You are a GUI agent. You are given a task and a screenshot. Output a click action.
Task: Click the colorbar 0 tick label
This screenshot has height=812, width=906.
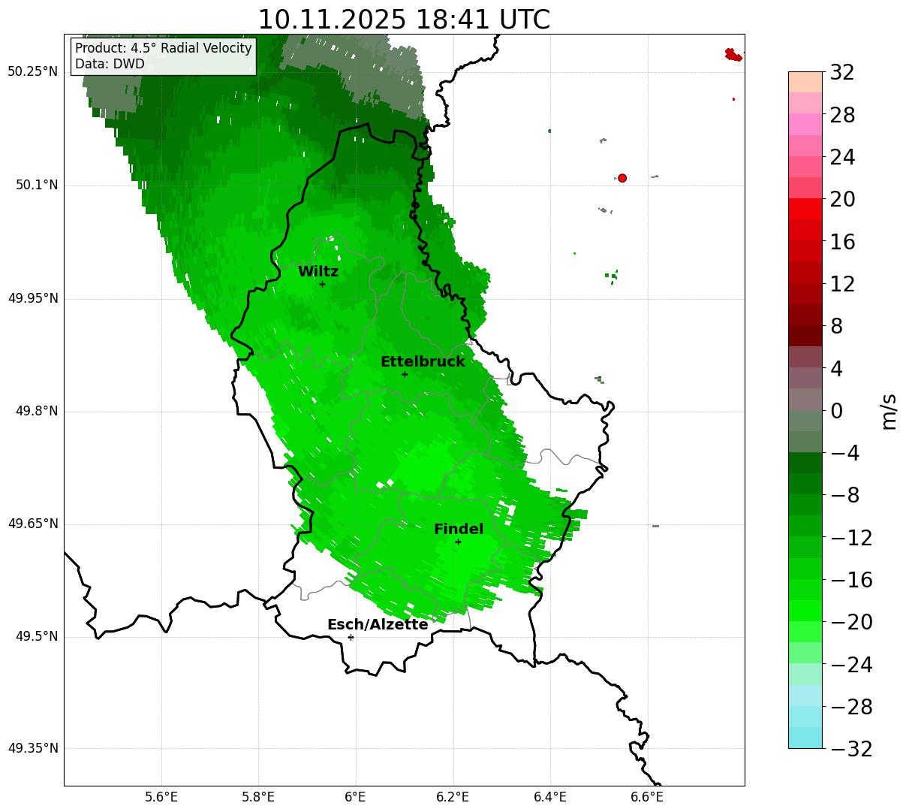(x=836, y=411)
